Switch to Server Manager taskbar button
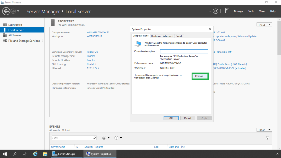 click(67, 154)
